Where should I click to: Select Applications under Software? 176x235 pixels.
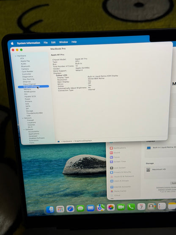coord(34,134)
